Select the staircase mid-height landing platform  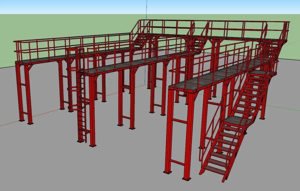pyautogui.click(x=237, y=121)
